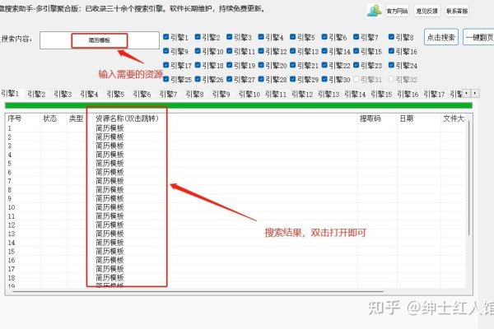The width and height of the screenshot is (494, 329).
Task: Open the 官方网站 button
Action: [x=398, y=11]
